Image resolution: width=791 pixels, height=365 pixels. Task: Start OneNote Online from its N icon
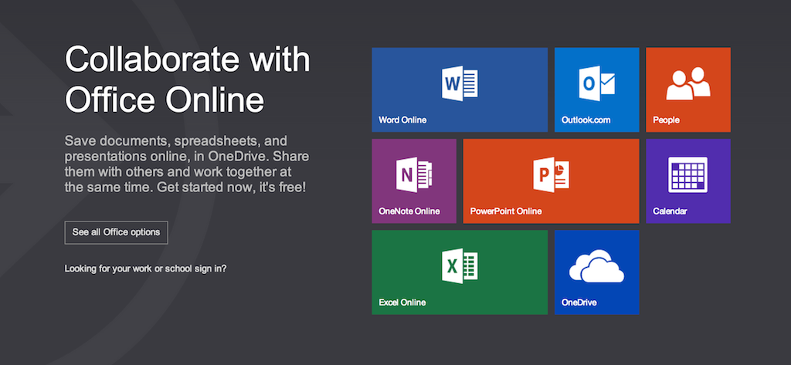414,174
